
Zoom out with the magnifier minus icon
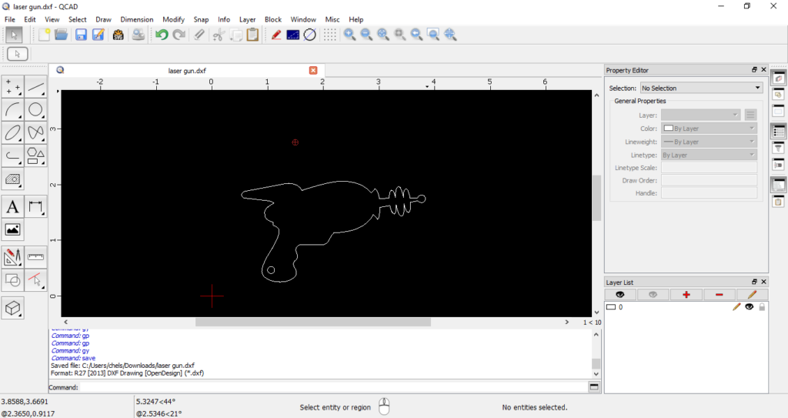point(366,35)
